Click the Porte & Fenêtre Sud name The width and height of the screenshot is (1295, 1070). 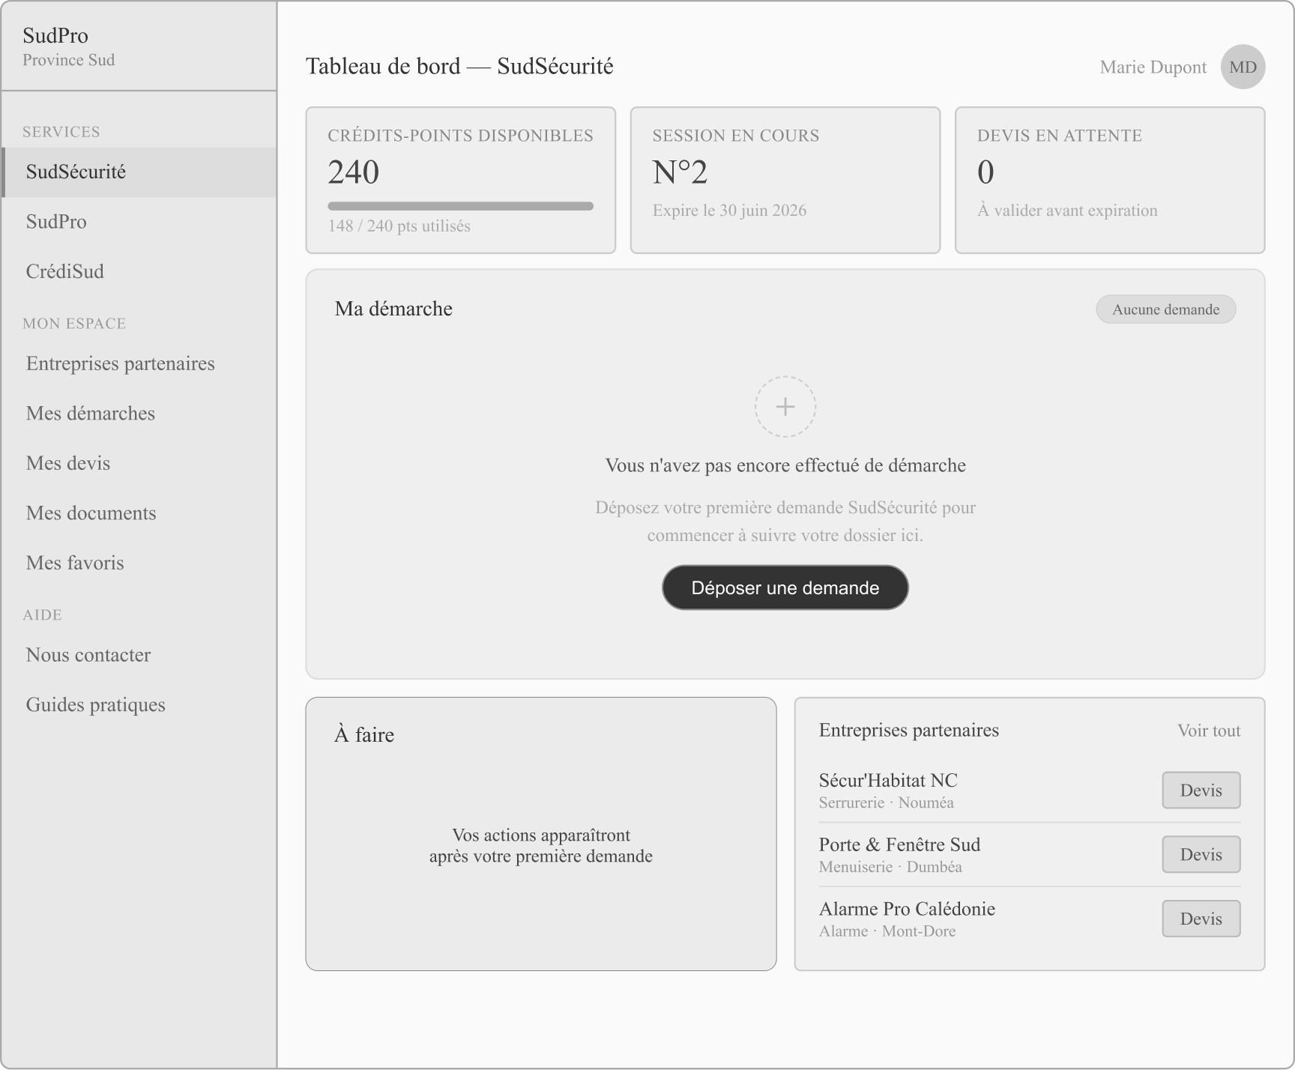[x=899, y=844]
